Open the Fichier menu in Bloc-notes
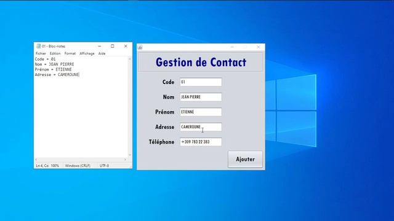Viewport: 394px width, 221px height. coord(41,53)
